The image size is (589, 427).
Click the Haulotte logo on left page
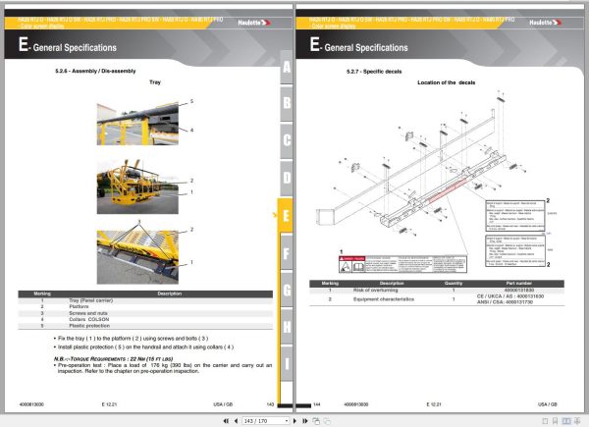click(x=254, y=23)
